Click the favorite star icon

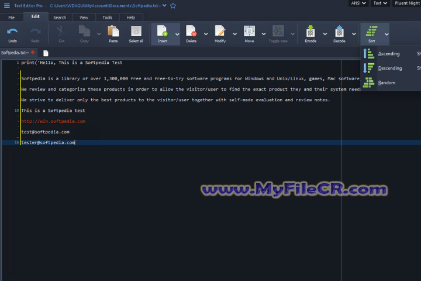173,6
